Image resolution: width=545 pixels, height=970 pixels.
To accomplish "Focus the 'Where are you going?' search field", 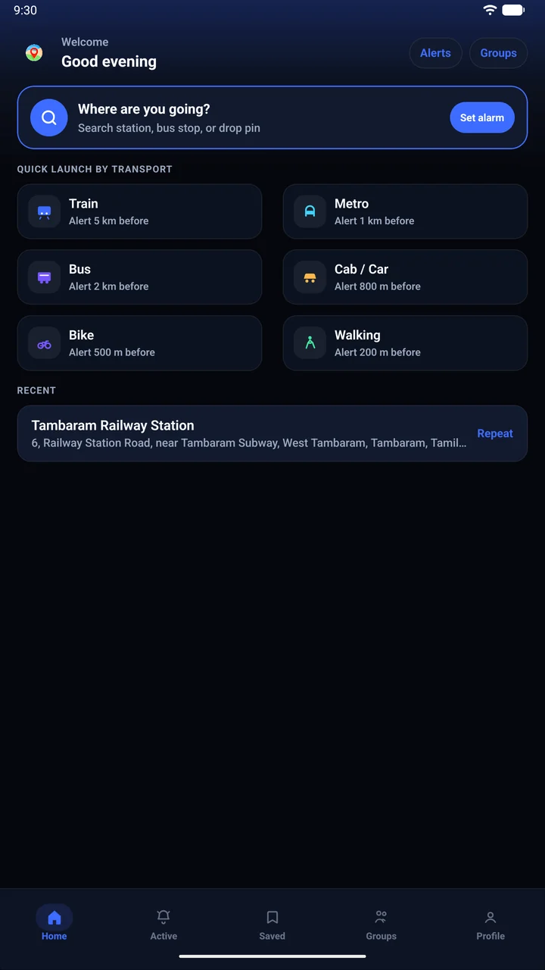I will click(x=272, y=117).
